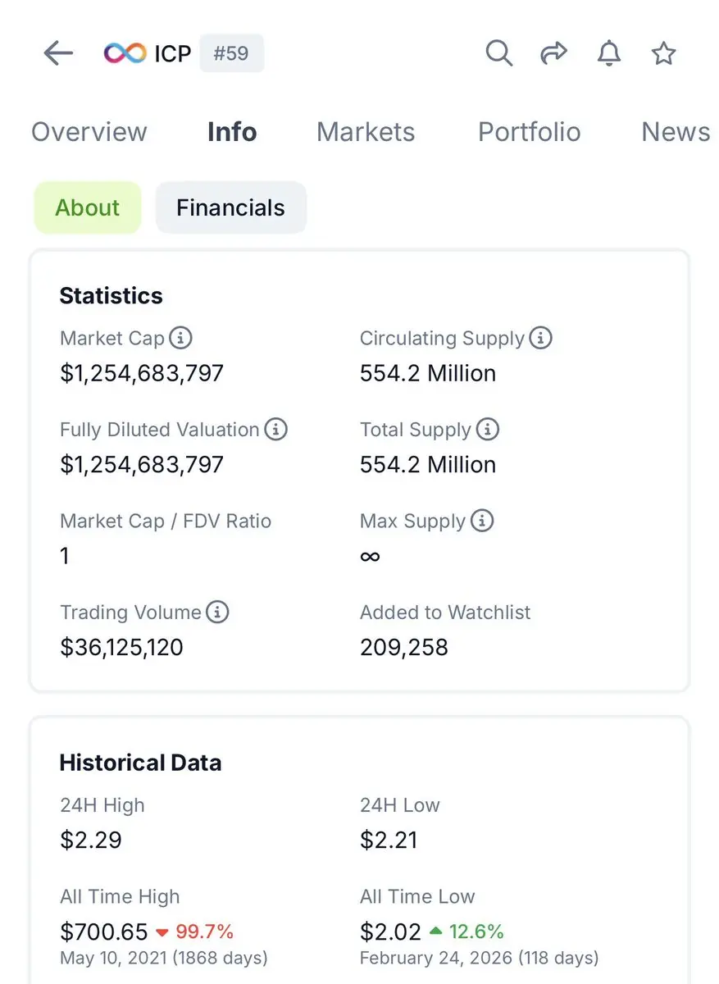Image resolution: width=719 pixels, height=984 pixels.
Task: Open search with the magnifier icon
Action: coord(499,54)
